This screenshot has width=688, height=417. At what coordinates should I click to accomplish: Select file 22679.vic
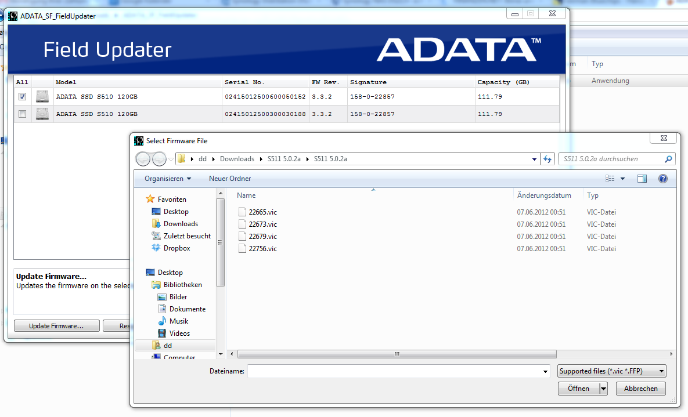click(x=263, y=237)
